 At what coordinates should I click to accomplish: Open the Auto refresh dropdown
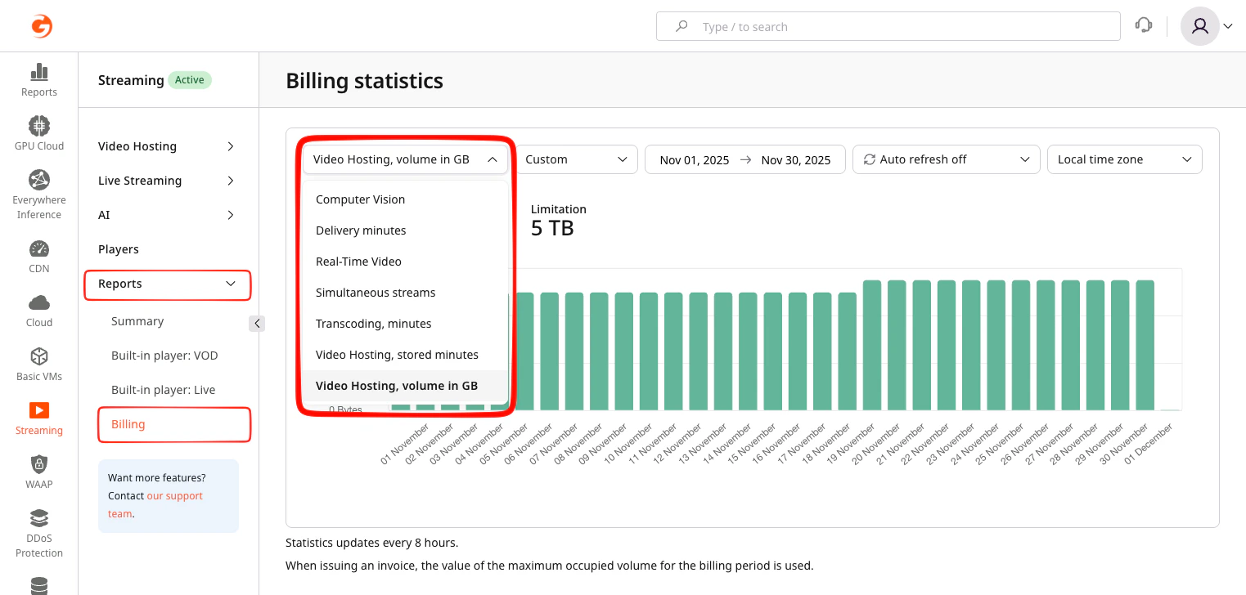946,159
